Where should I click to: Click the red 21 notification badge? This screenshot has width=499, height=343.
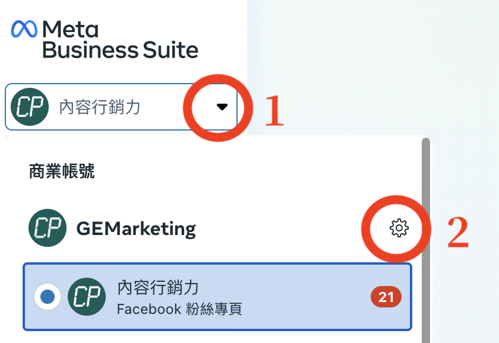tap(386, 297)
